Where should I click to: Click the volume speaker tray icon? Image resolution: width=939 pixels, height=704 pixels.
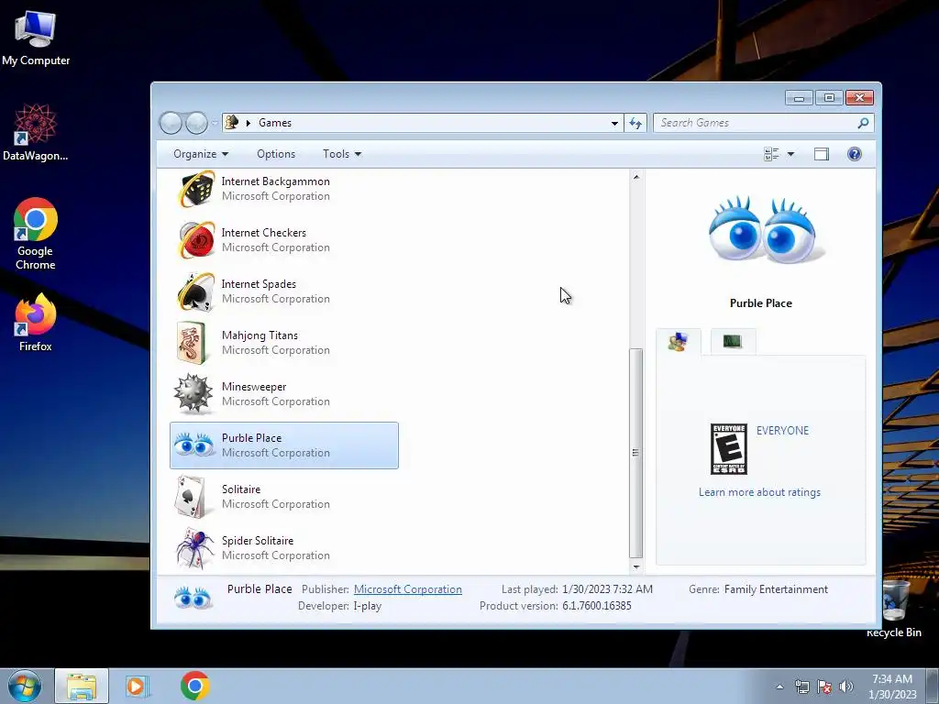(x=846, y=687)
